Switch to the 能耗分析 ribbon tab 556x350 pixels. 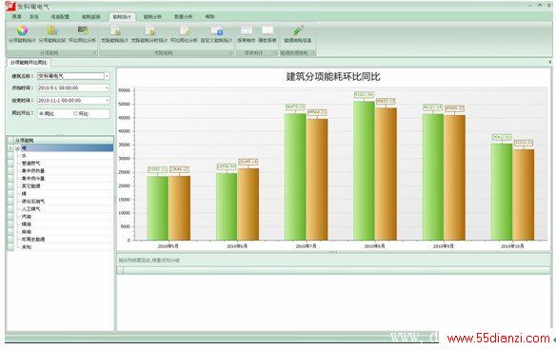[153, 17]
